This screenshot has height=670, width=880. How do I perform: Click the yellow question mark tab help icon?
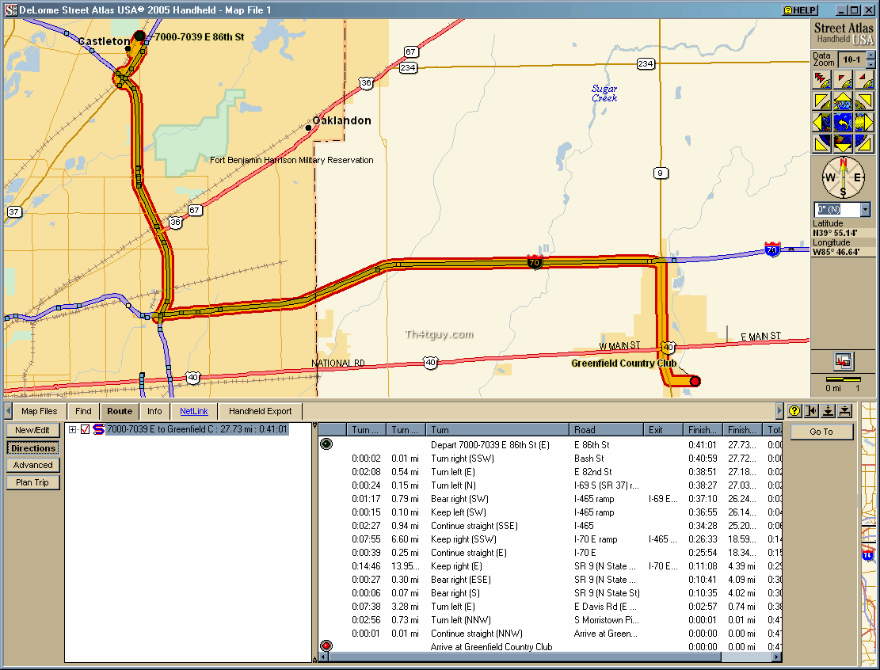(x=794, y=411)
